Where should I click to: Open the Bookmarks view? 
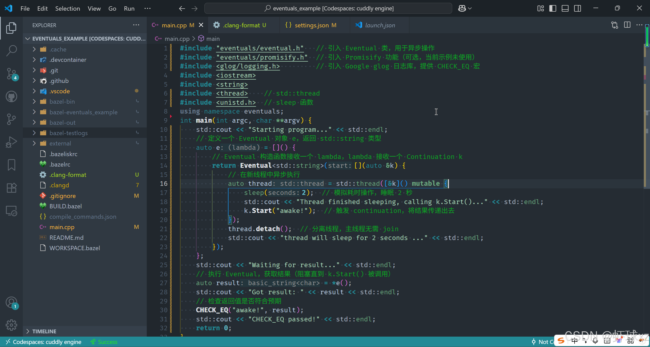click(x=11, y=165)
